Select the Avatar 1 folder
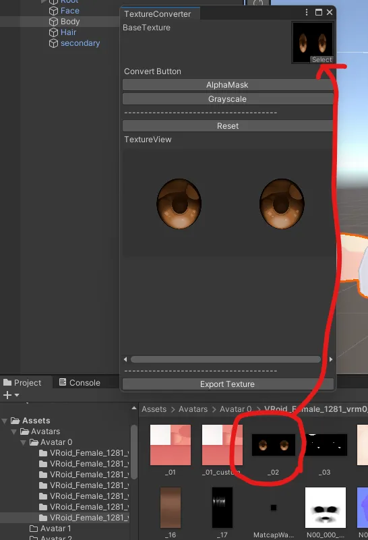Viewport: 368px width, 540px height. pos(55,529)
